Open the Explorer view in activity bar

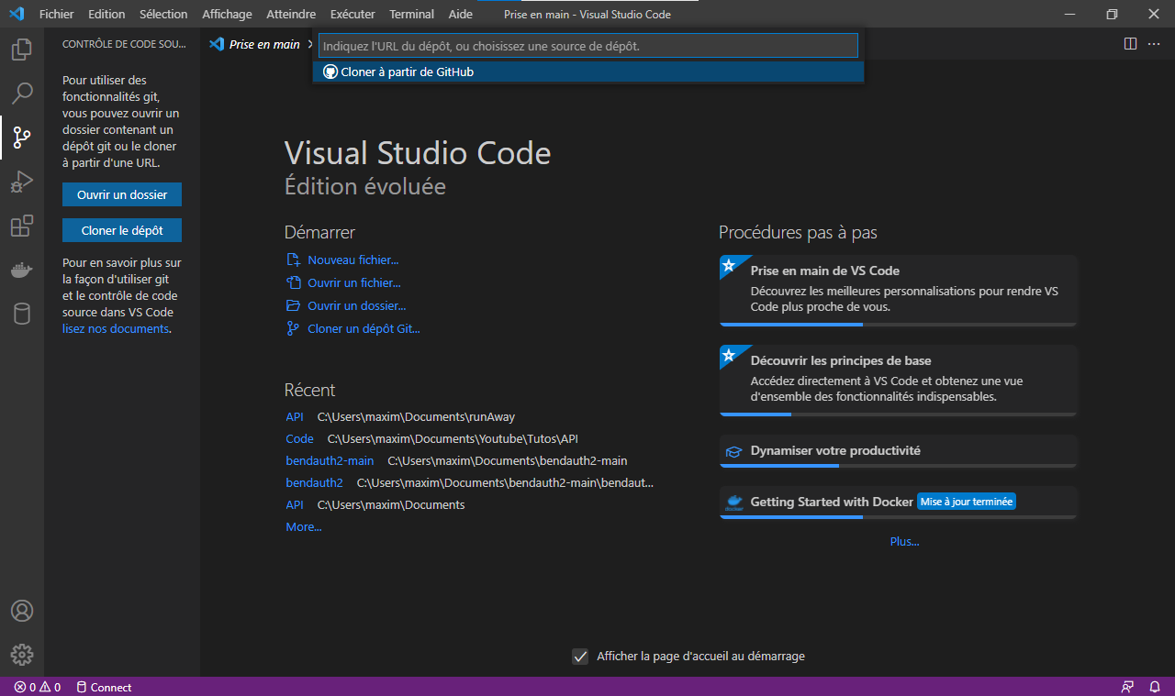pos(22,50)
